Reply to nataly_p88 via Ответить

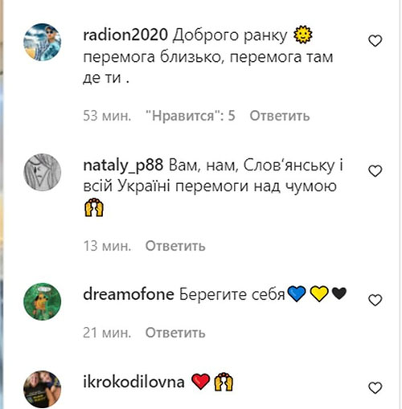pyautogui.click(x=175, y=246)
